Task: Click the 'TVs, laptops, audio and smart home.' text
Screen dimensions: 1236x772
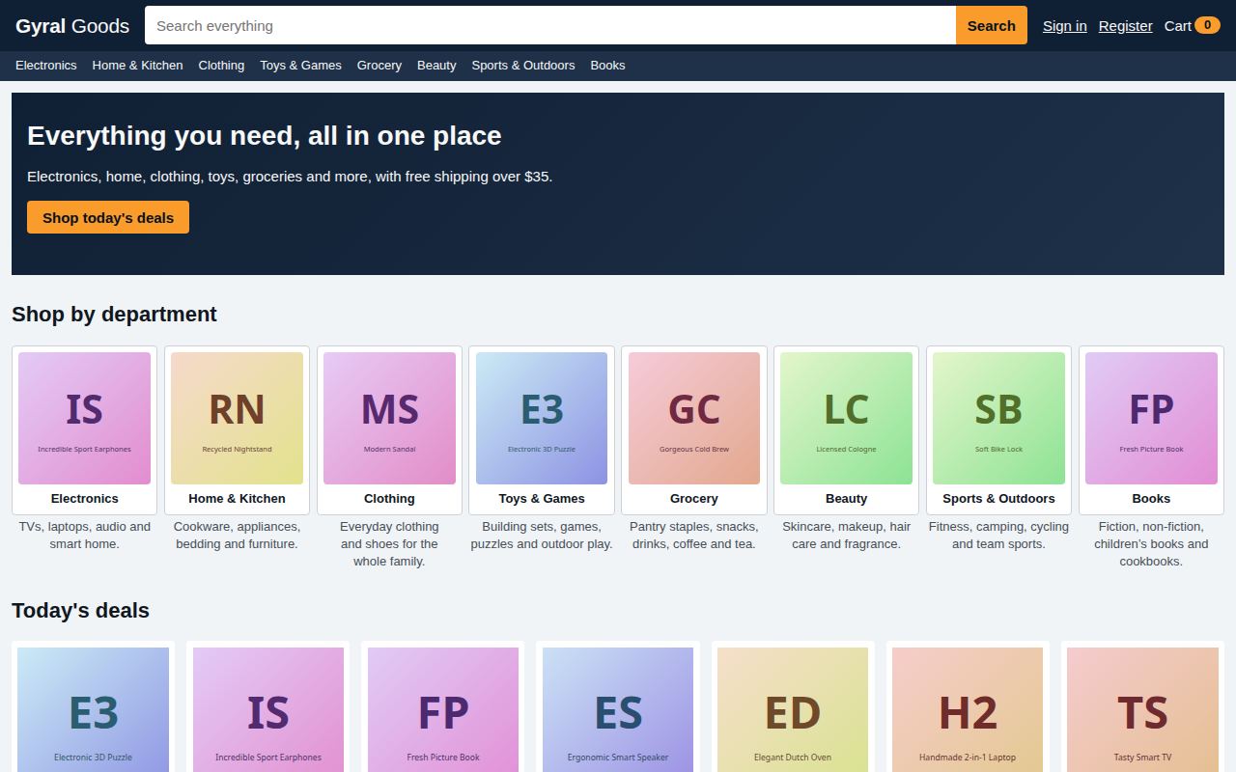Action: [x=85, y=536]
